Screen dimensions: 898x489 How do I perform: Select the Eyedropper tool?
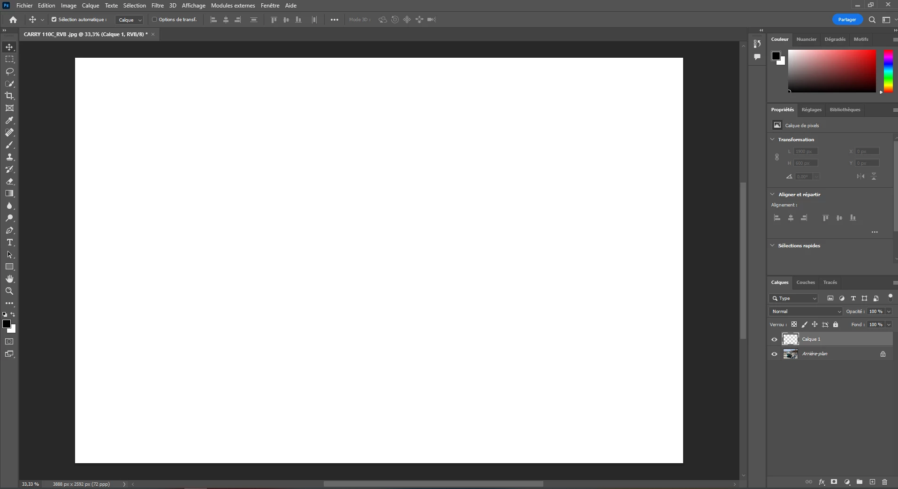tap(9, 120)
